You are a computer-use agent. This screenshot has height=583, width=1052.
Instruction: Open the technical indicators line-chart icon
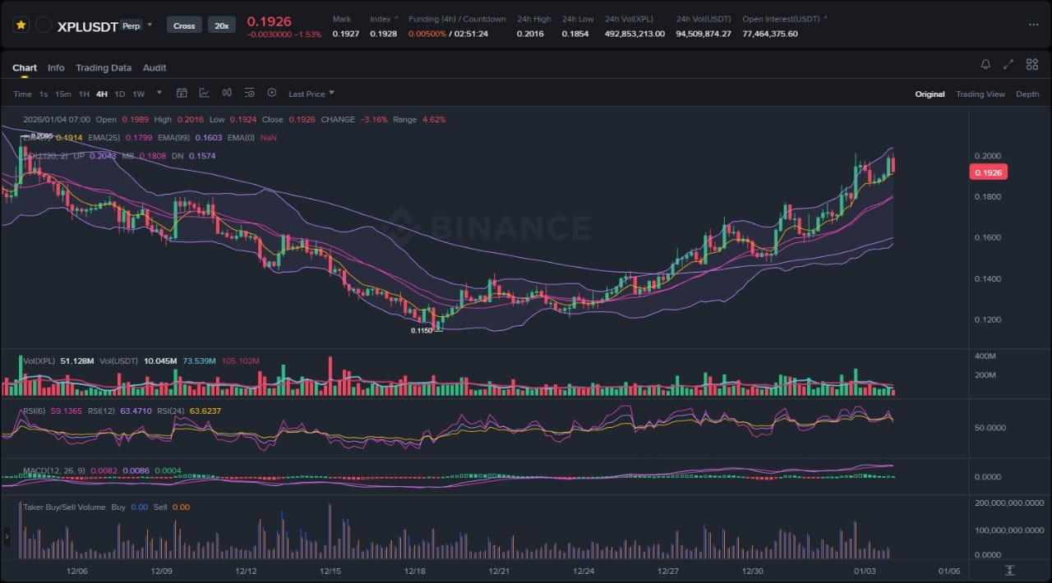coord(205,93)
